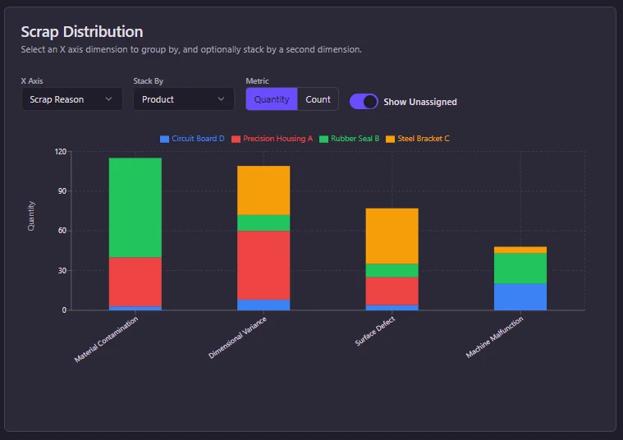Click blue segment of Dimensional Variance bar
Screen dimensions: 623x440
(x=263, y=305)
